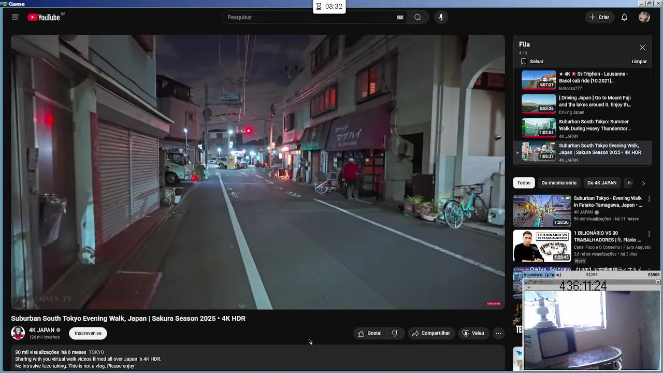The image size is (663, 373).
Task: Click the Valeu super thanks button
Action: point(473,333)
